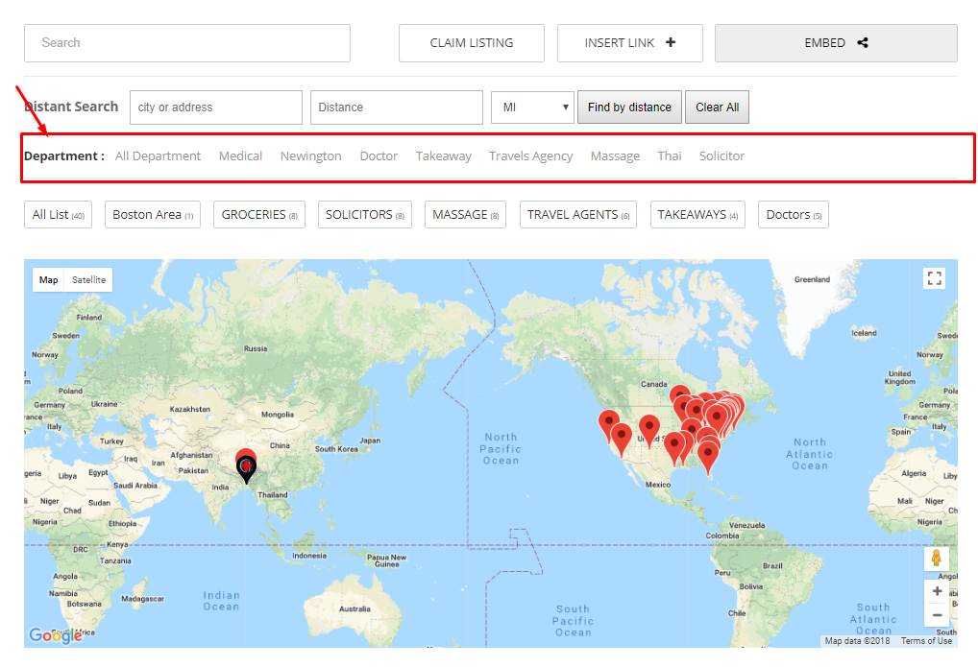Screen dimensions: 978x667
Task: Open the map Terms of Use link
Action: [x=926, y=641]
